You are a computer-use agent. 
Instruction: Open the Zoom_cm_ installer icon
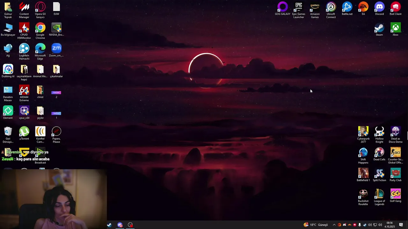(56, 50)
